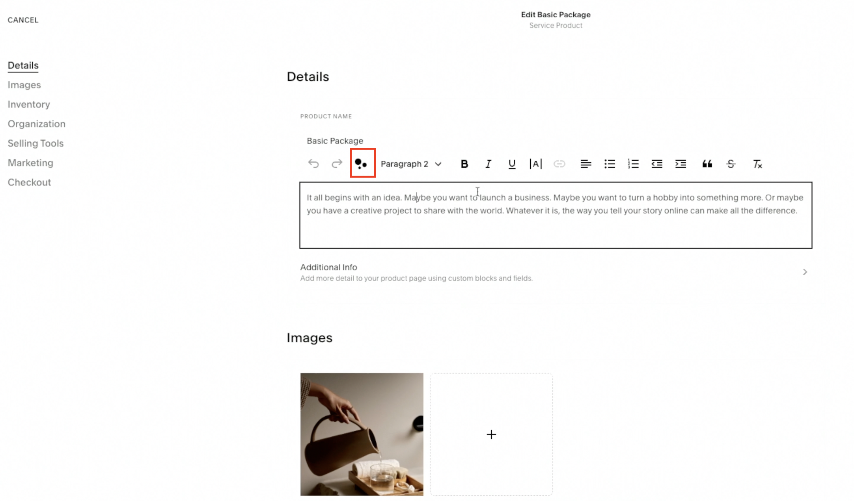Toggle bold formatting
Screen dimensions: 854x501
464,164
